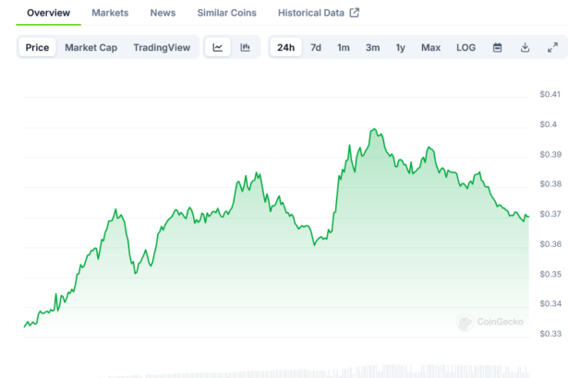Image resolution: width=568 pixels, height=378 pixels.
Task: Open the Similar Coins tab
Action: pos(227,13)
